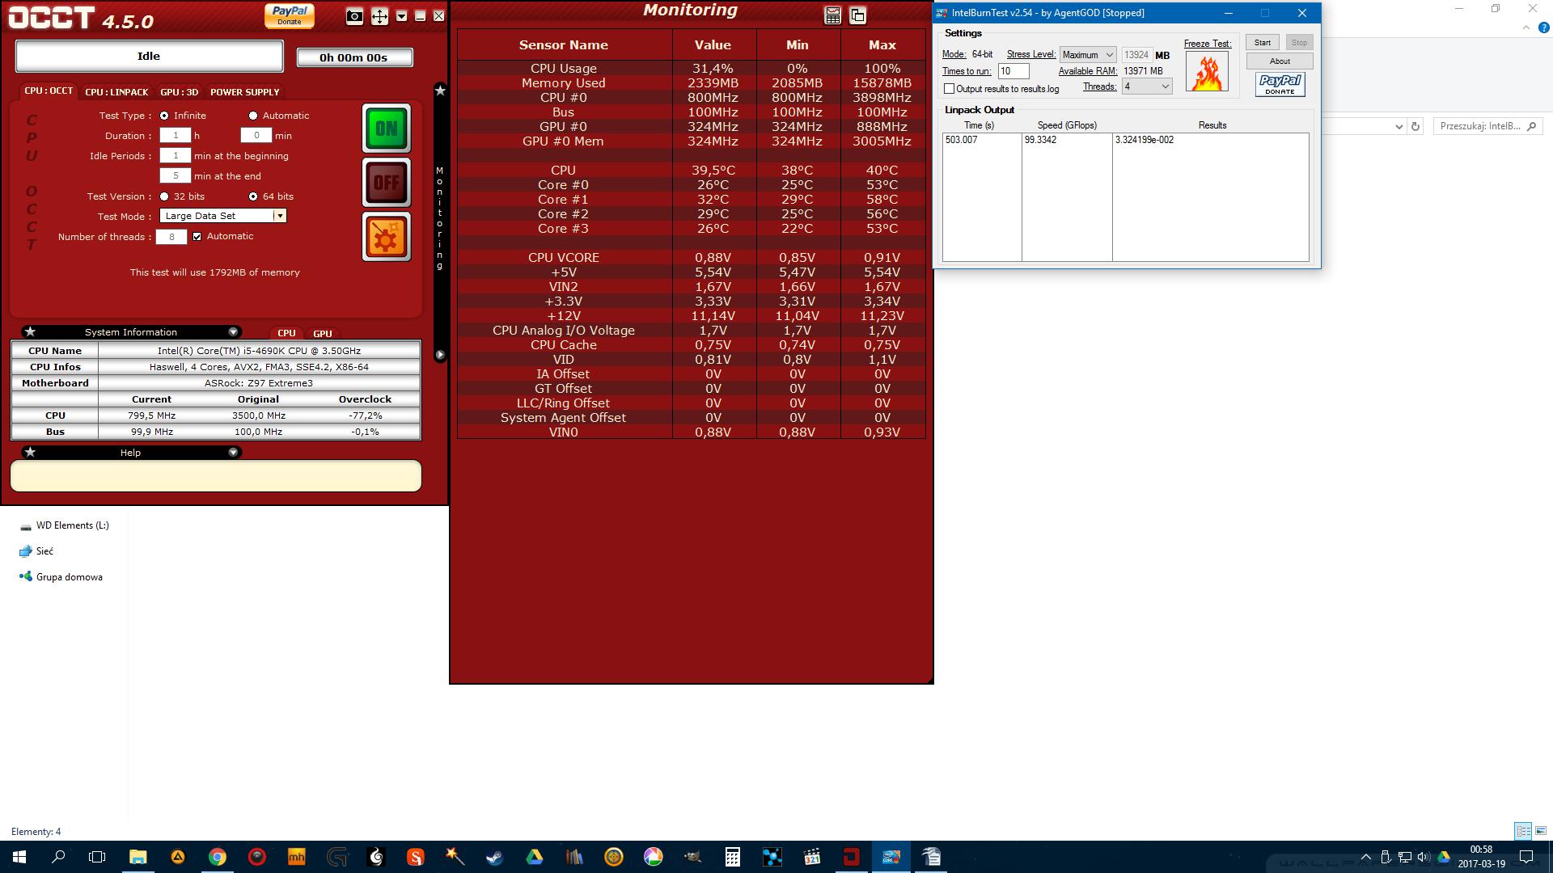1553x873 pixels.
Task: Open IntelBurnTest Threads dropdown
Action: (1147, 86)
